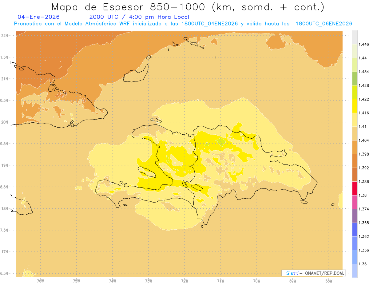Click the legend value 1.41
369x285 pixels.
(x=363, y=126)
